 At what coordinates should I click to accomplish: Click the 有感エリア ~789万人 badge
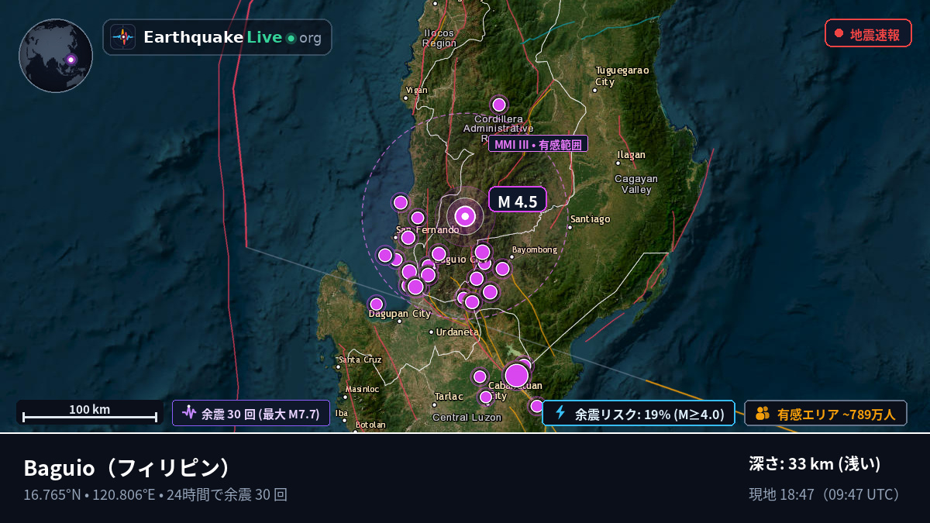click(x=826, y=414)
